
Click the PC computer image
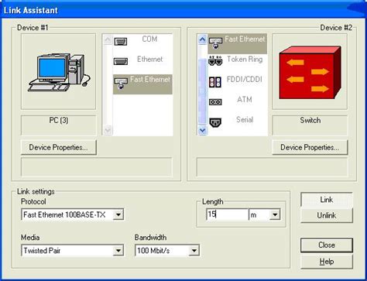59,72
